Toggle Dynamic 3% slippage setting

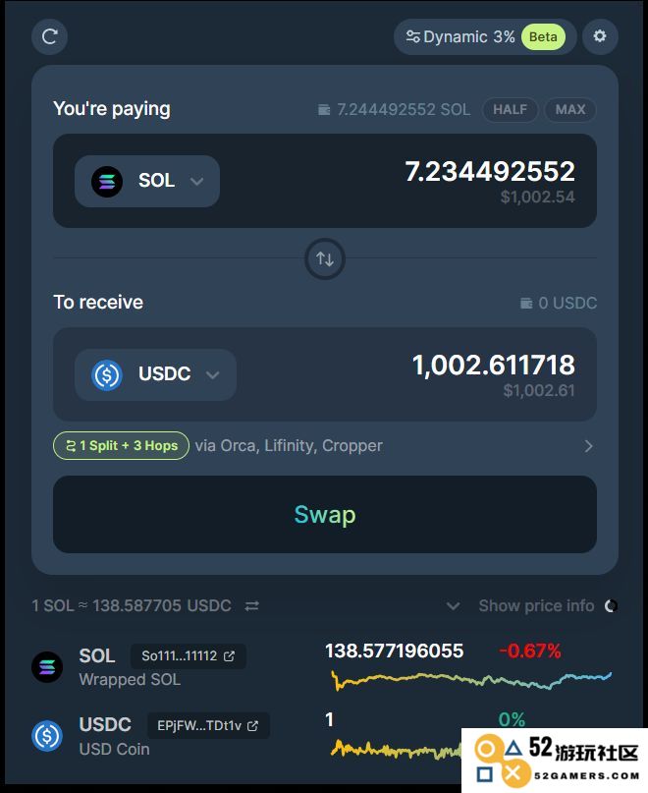(485, 37)
